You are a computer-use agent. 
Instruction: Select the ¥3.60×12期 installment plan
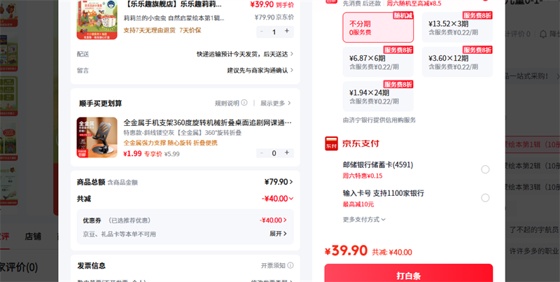click(457, 62)
